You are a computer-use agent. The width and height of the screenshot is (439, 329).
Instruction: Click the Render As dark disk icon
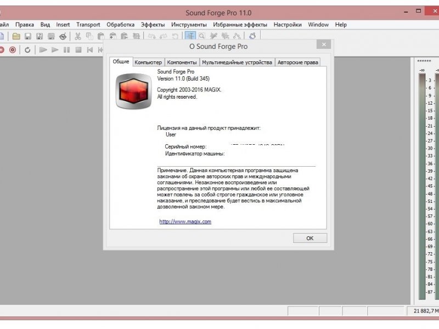point(51,36)
